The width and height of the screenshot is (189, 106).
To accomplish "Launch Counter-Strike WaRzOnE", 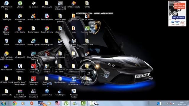I will [20, 68].
